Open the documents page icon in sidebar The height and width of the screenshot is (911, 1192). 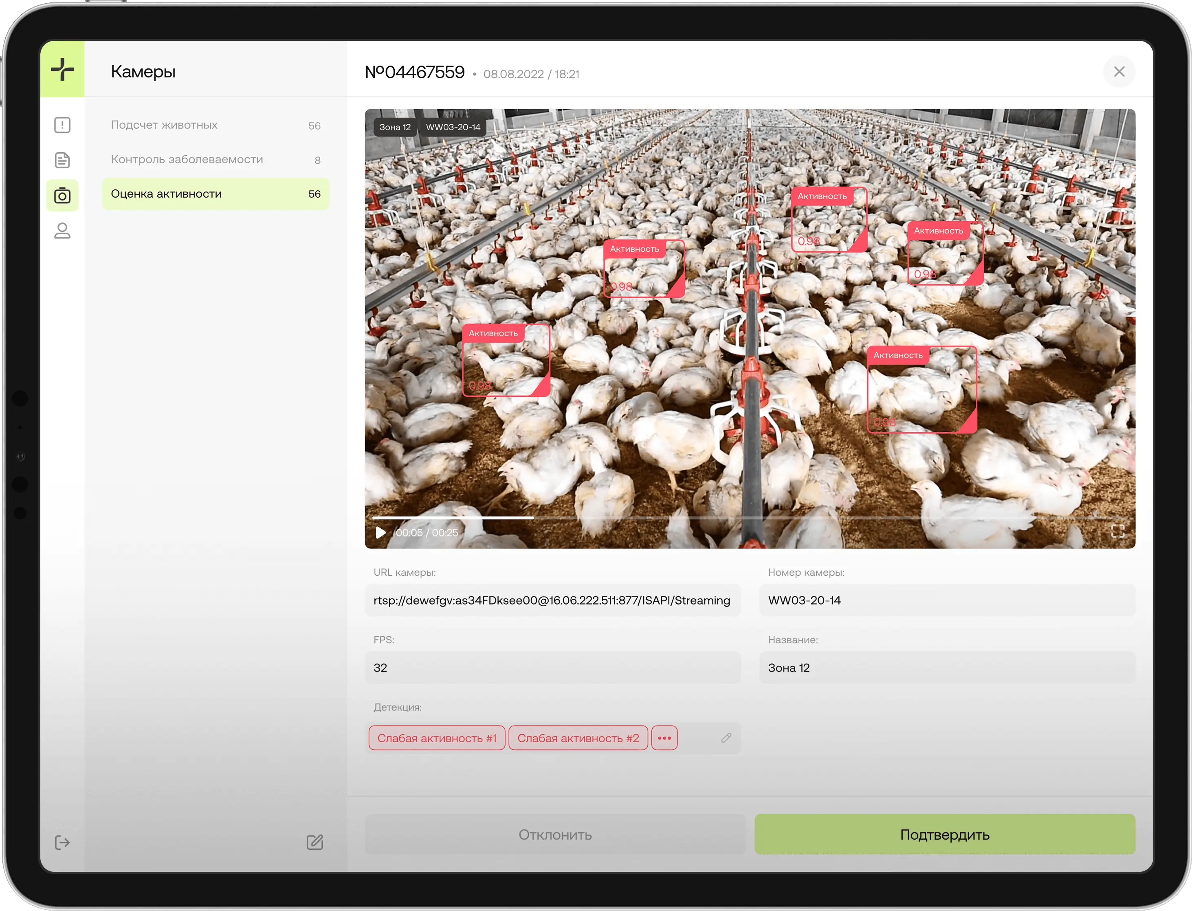[62, 160]
